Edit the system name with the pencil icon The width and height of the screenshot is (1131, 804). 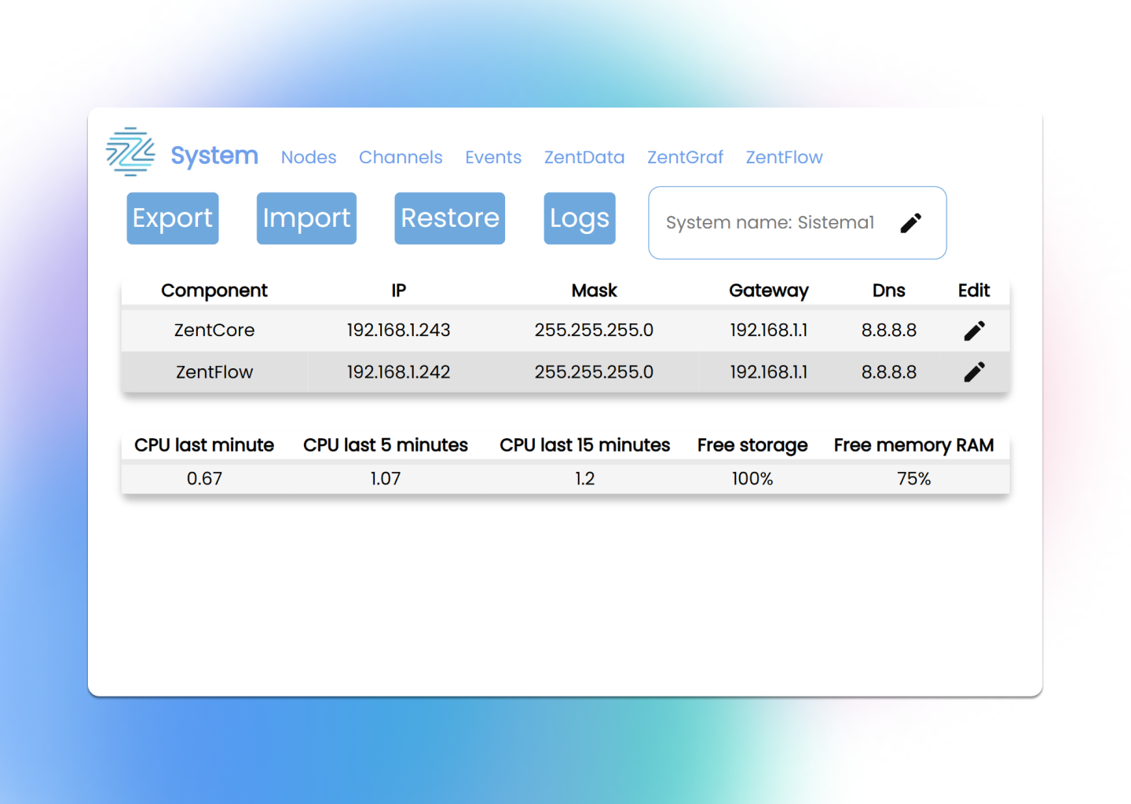pos(911,223)
